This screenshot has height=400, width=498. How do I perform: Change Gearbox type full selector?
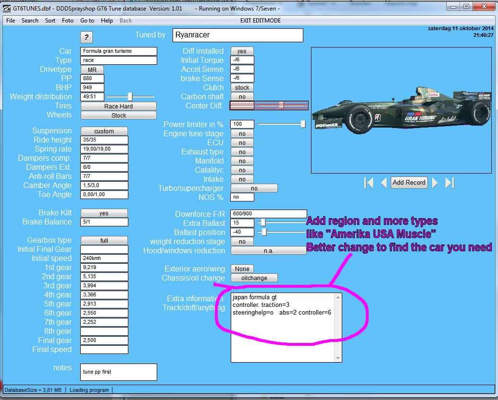tap(104, 241)
